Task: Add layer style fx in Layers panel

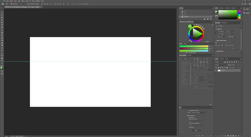Action: [226, 136]
